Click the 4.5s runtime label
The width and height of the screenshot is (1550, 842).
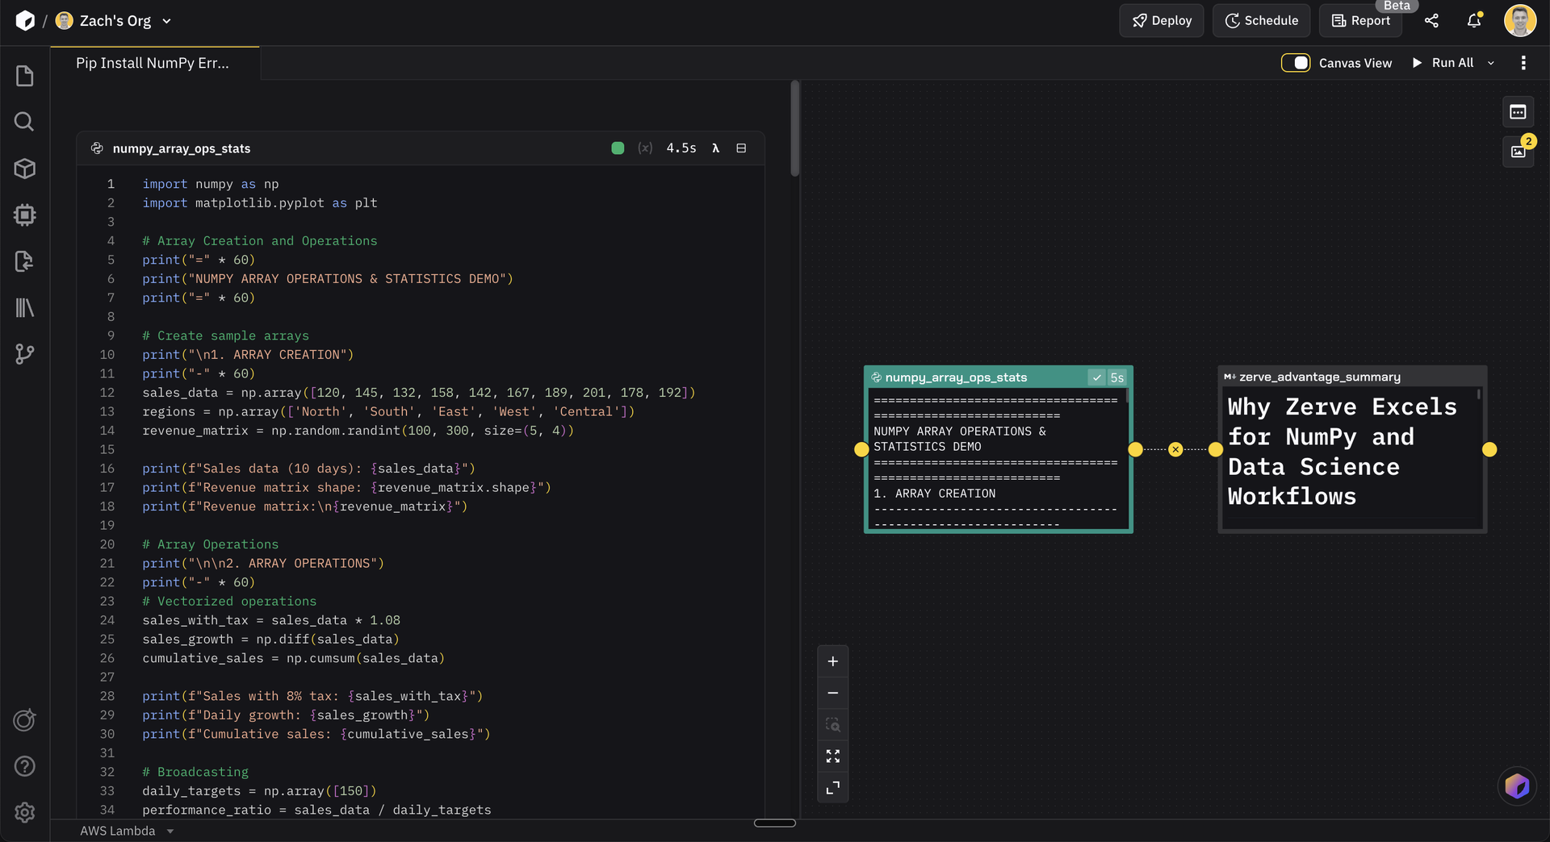coord(681,148)
